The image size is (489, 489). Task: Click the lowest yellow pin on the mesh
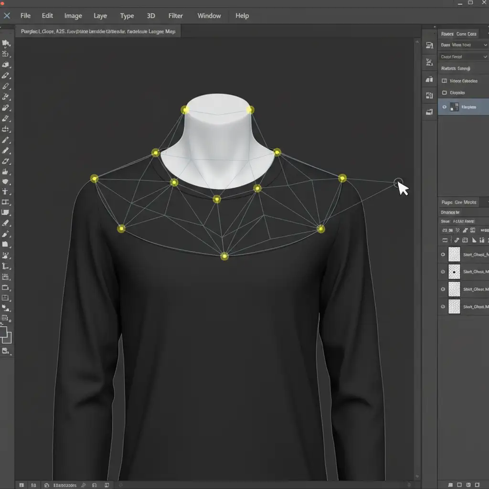click(224, 256)
